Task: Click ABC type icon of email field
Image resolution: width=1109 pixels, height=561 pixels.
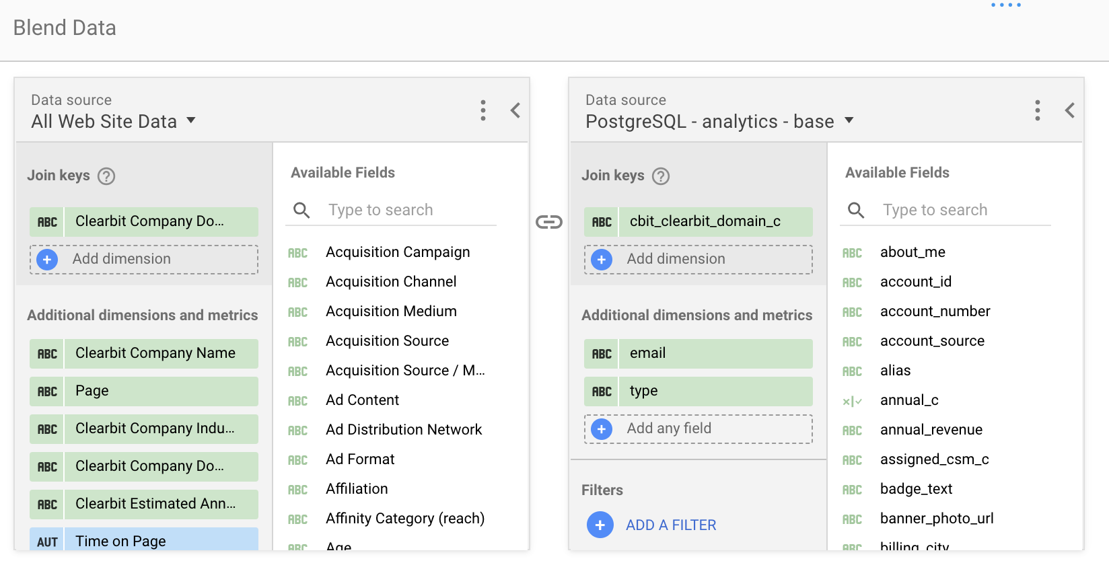Action: point(602,354)
